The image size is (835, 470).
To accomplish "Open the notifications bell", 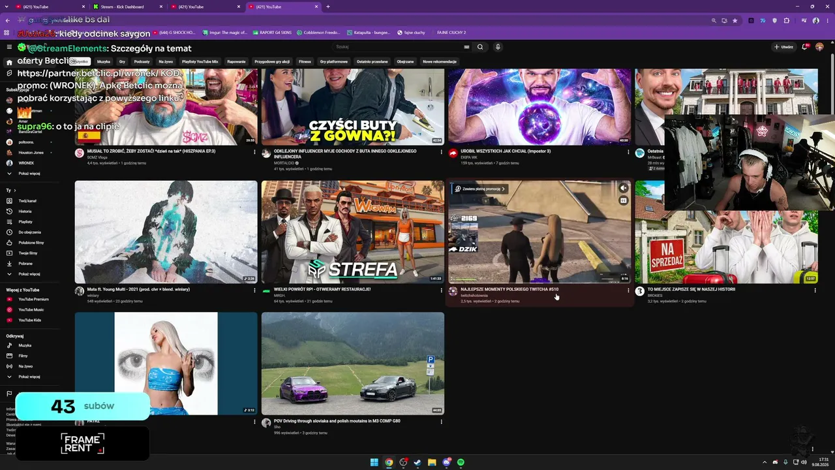I will [x=805, y=47].
